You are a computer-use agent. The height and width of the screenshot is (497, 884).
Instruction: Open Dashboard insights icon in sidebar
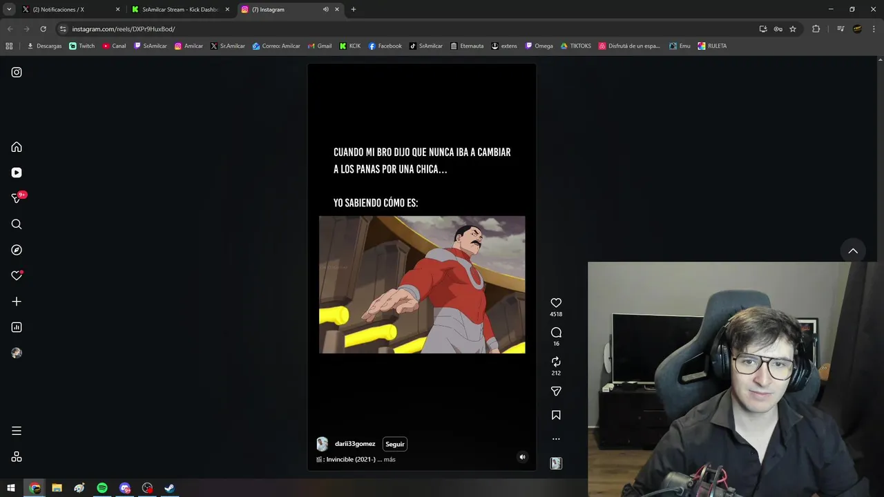tap(17, 327)
